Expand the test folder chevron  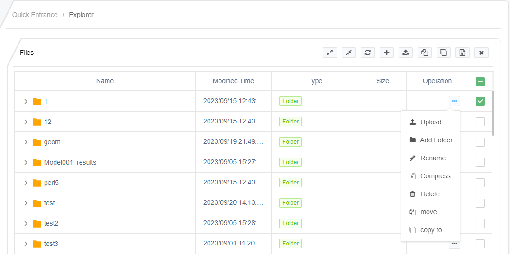[26, 203]
